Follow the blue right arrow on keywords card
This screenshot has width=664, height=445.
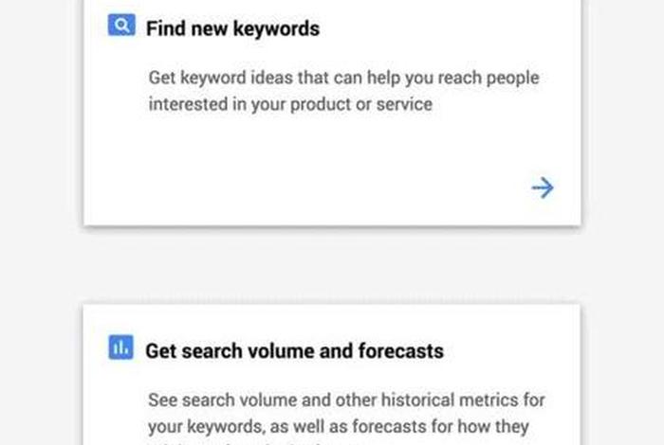pyautogui.click(x=543, y=187)
